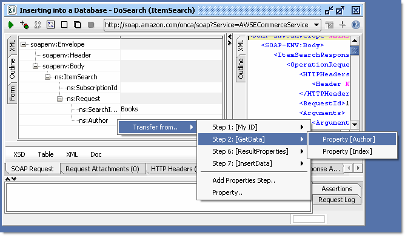Click response scrollbar up arrow
405x236 pixels.
pyautogui.click(x=355, y=41)
